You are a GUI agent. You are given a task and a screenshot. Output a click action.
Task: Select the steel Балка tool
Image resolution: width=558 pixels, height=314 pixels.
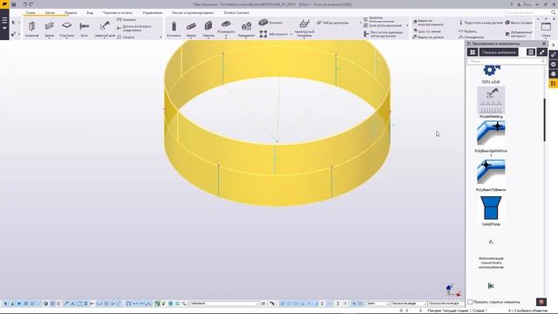(49, 29)
